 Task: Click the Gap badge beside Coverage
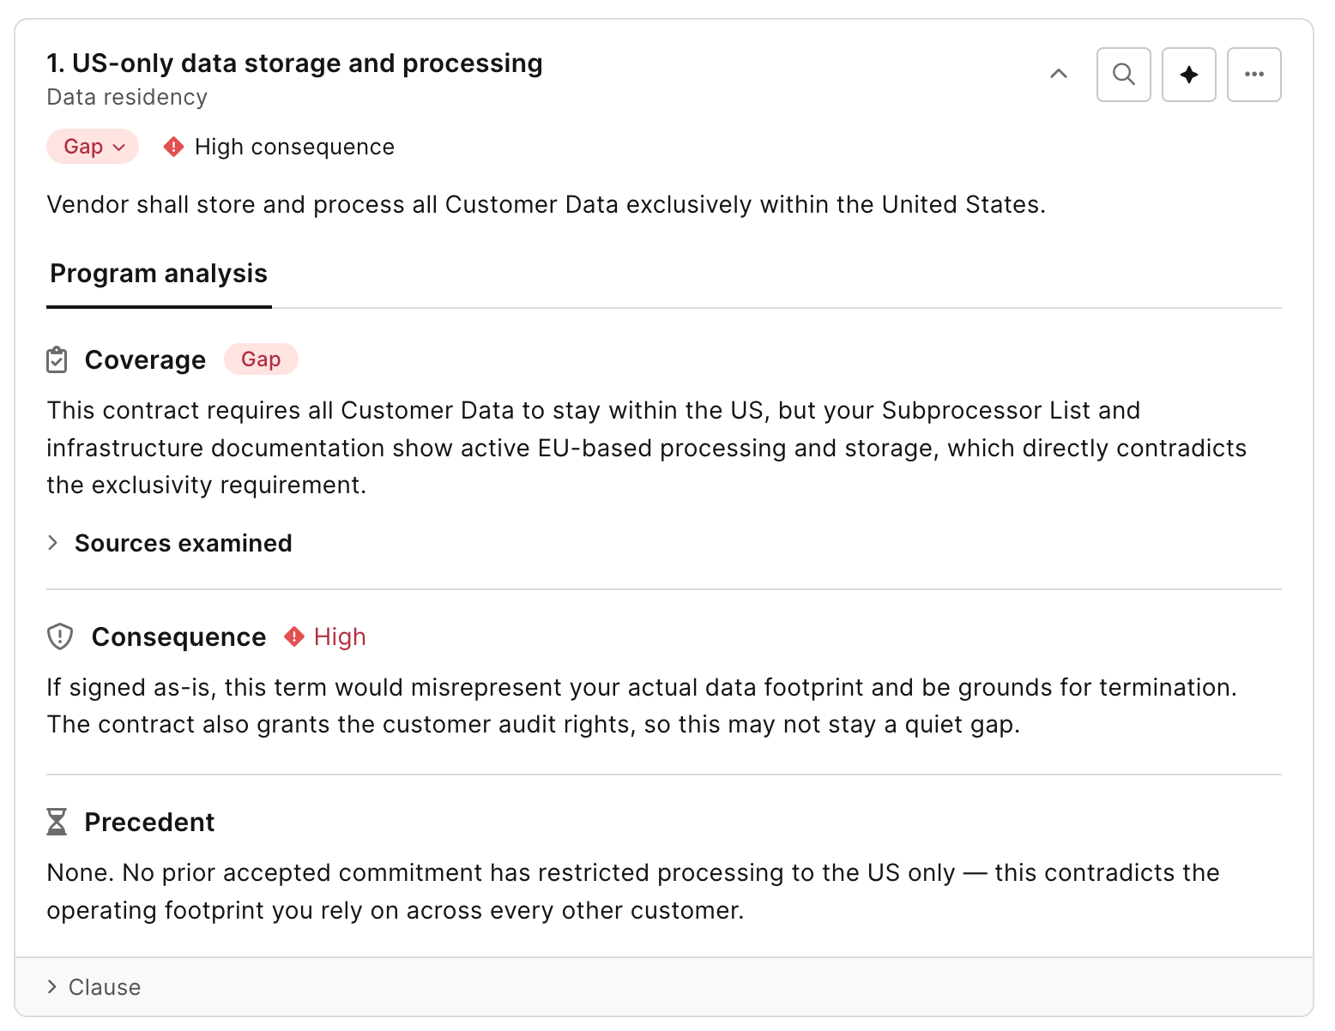click(261, 359)
